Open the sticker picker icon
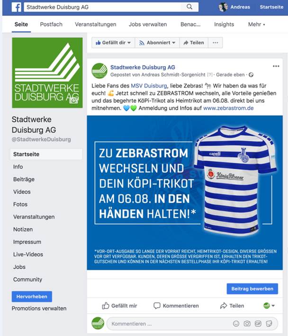The image size is (288, 336). pyautogui.click(x=269, y=324)
